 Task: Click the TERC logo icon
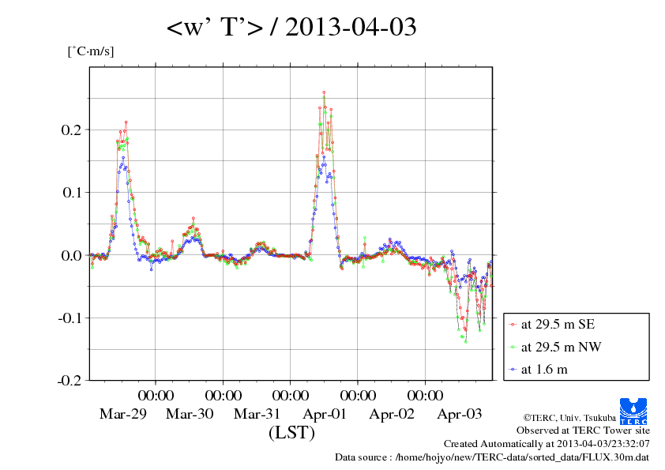tap(636, 411)
